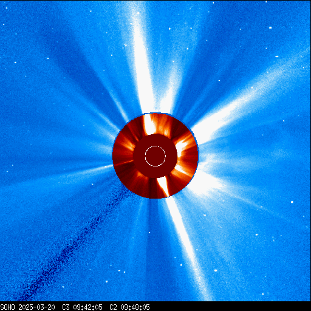Click the bright southwest glow beside red disk
Viewport: 311px width, 311px height.
click(202, 182)
